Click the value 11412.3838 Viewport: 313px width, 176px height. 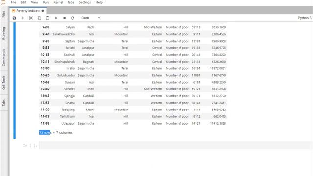coord(218,124)
